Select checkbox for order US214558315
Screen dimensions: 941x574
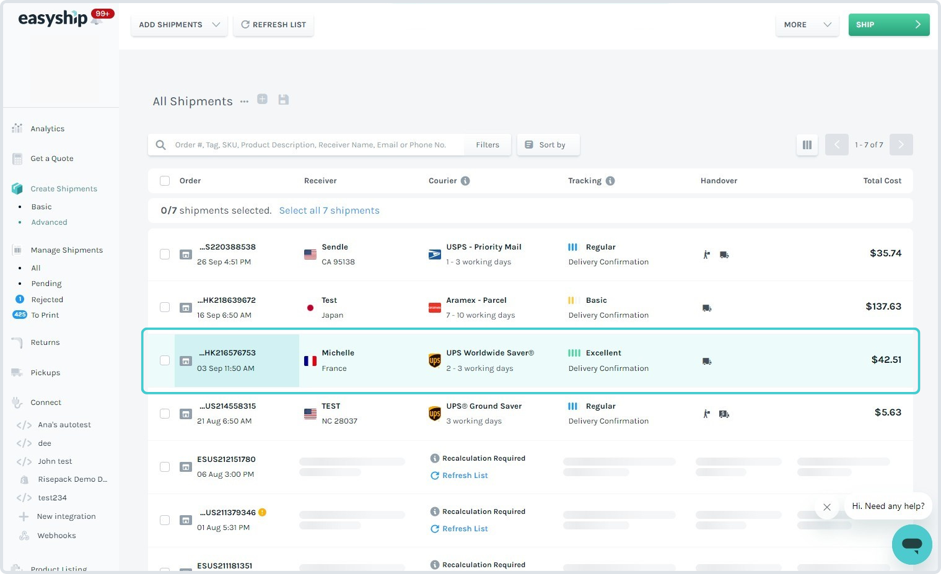tap(165, 414)
